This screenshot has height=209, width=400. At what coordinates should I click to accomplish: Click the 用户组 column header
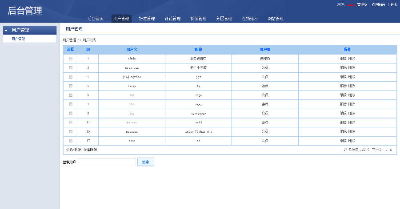[265, 50]
